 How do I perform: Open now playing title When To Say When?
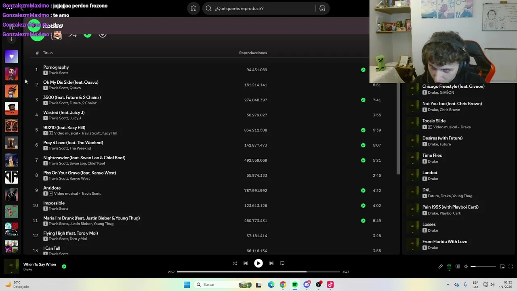click(x=40, y=264)
